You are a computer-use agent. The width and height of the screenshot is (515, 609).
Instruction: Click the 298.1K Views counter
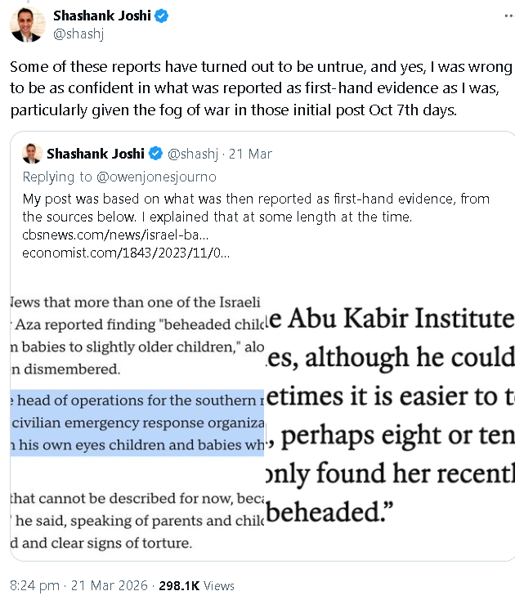click(x=196, y=585)
